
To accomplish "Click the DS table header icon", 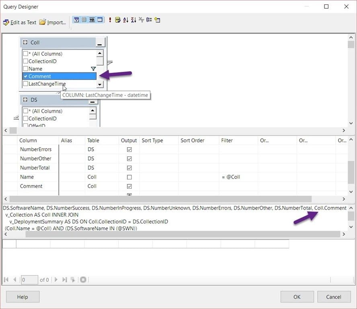I will [25, 100].
